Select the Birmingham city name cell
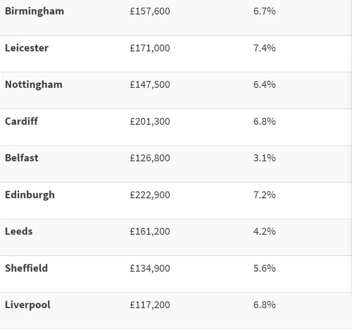This screenshot has width=352, height=329. pos(34,12)
